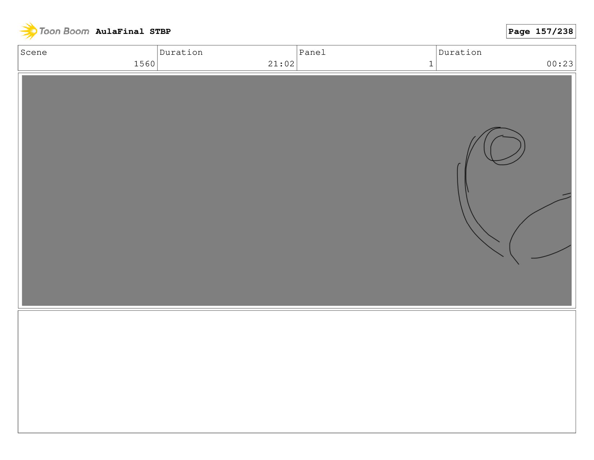Select scene number 1560
Image resolution: width=594 pixels, height=460 pixels.
point(144,64)
